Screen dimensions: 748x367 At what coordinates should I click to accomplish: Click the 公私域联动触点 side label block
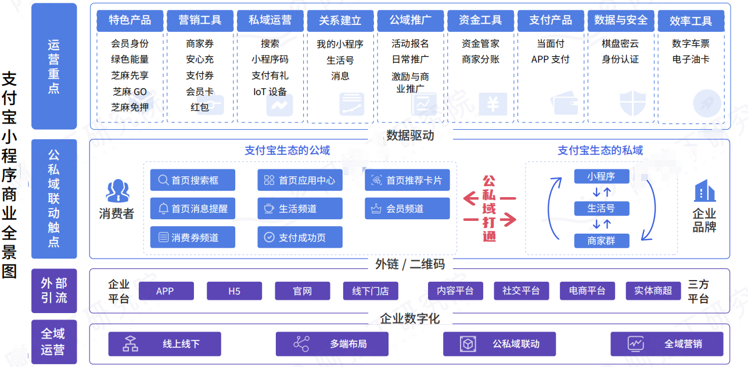(54, 198)
